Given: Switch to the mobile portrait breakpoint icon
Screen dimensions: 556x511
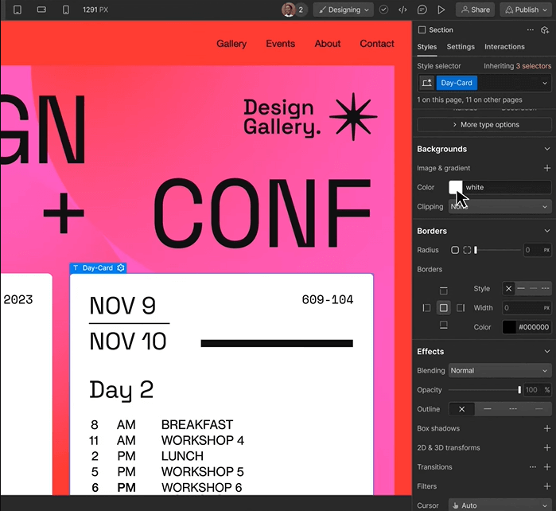Looking at the screenshot, I should [x=65, y=10].
